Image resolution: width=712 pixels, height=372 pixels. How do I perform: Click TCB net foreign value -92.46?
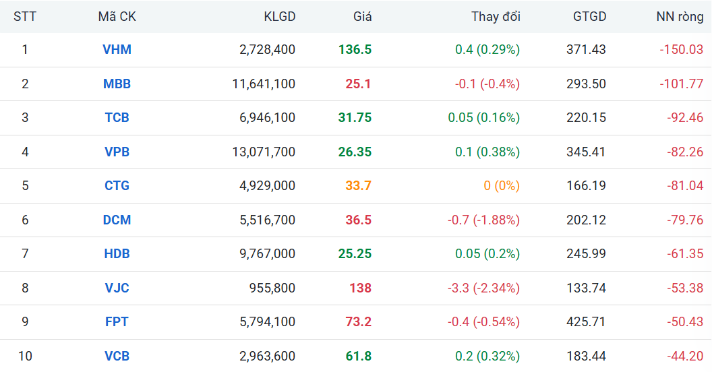[x=685, y=117]
